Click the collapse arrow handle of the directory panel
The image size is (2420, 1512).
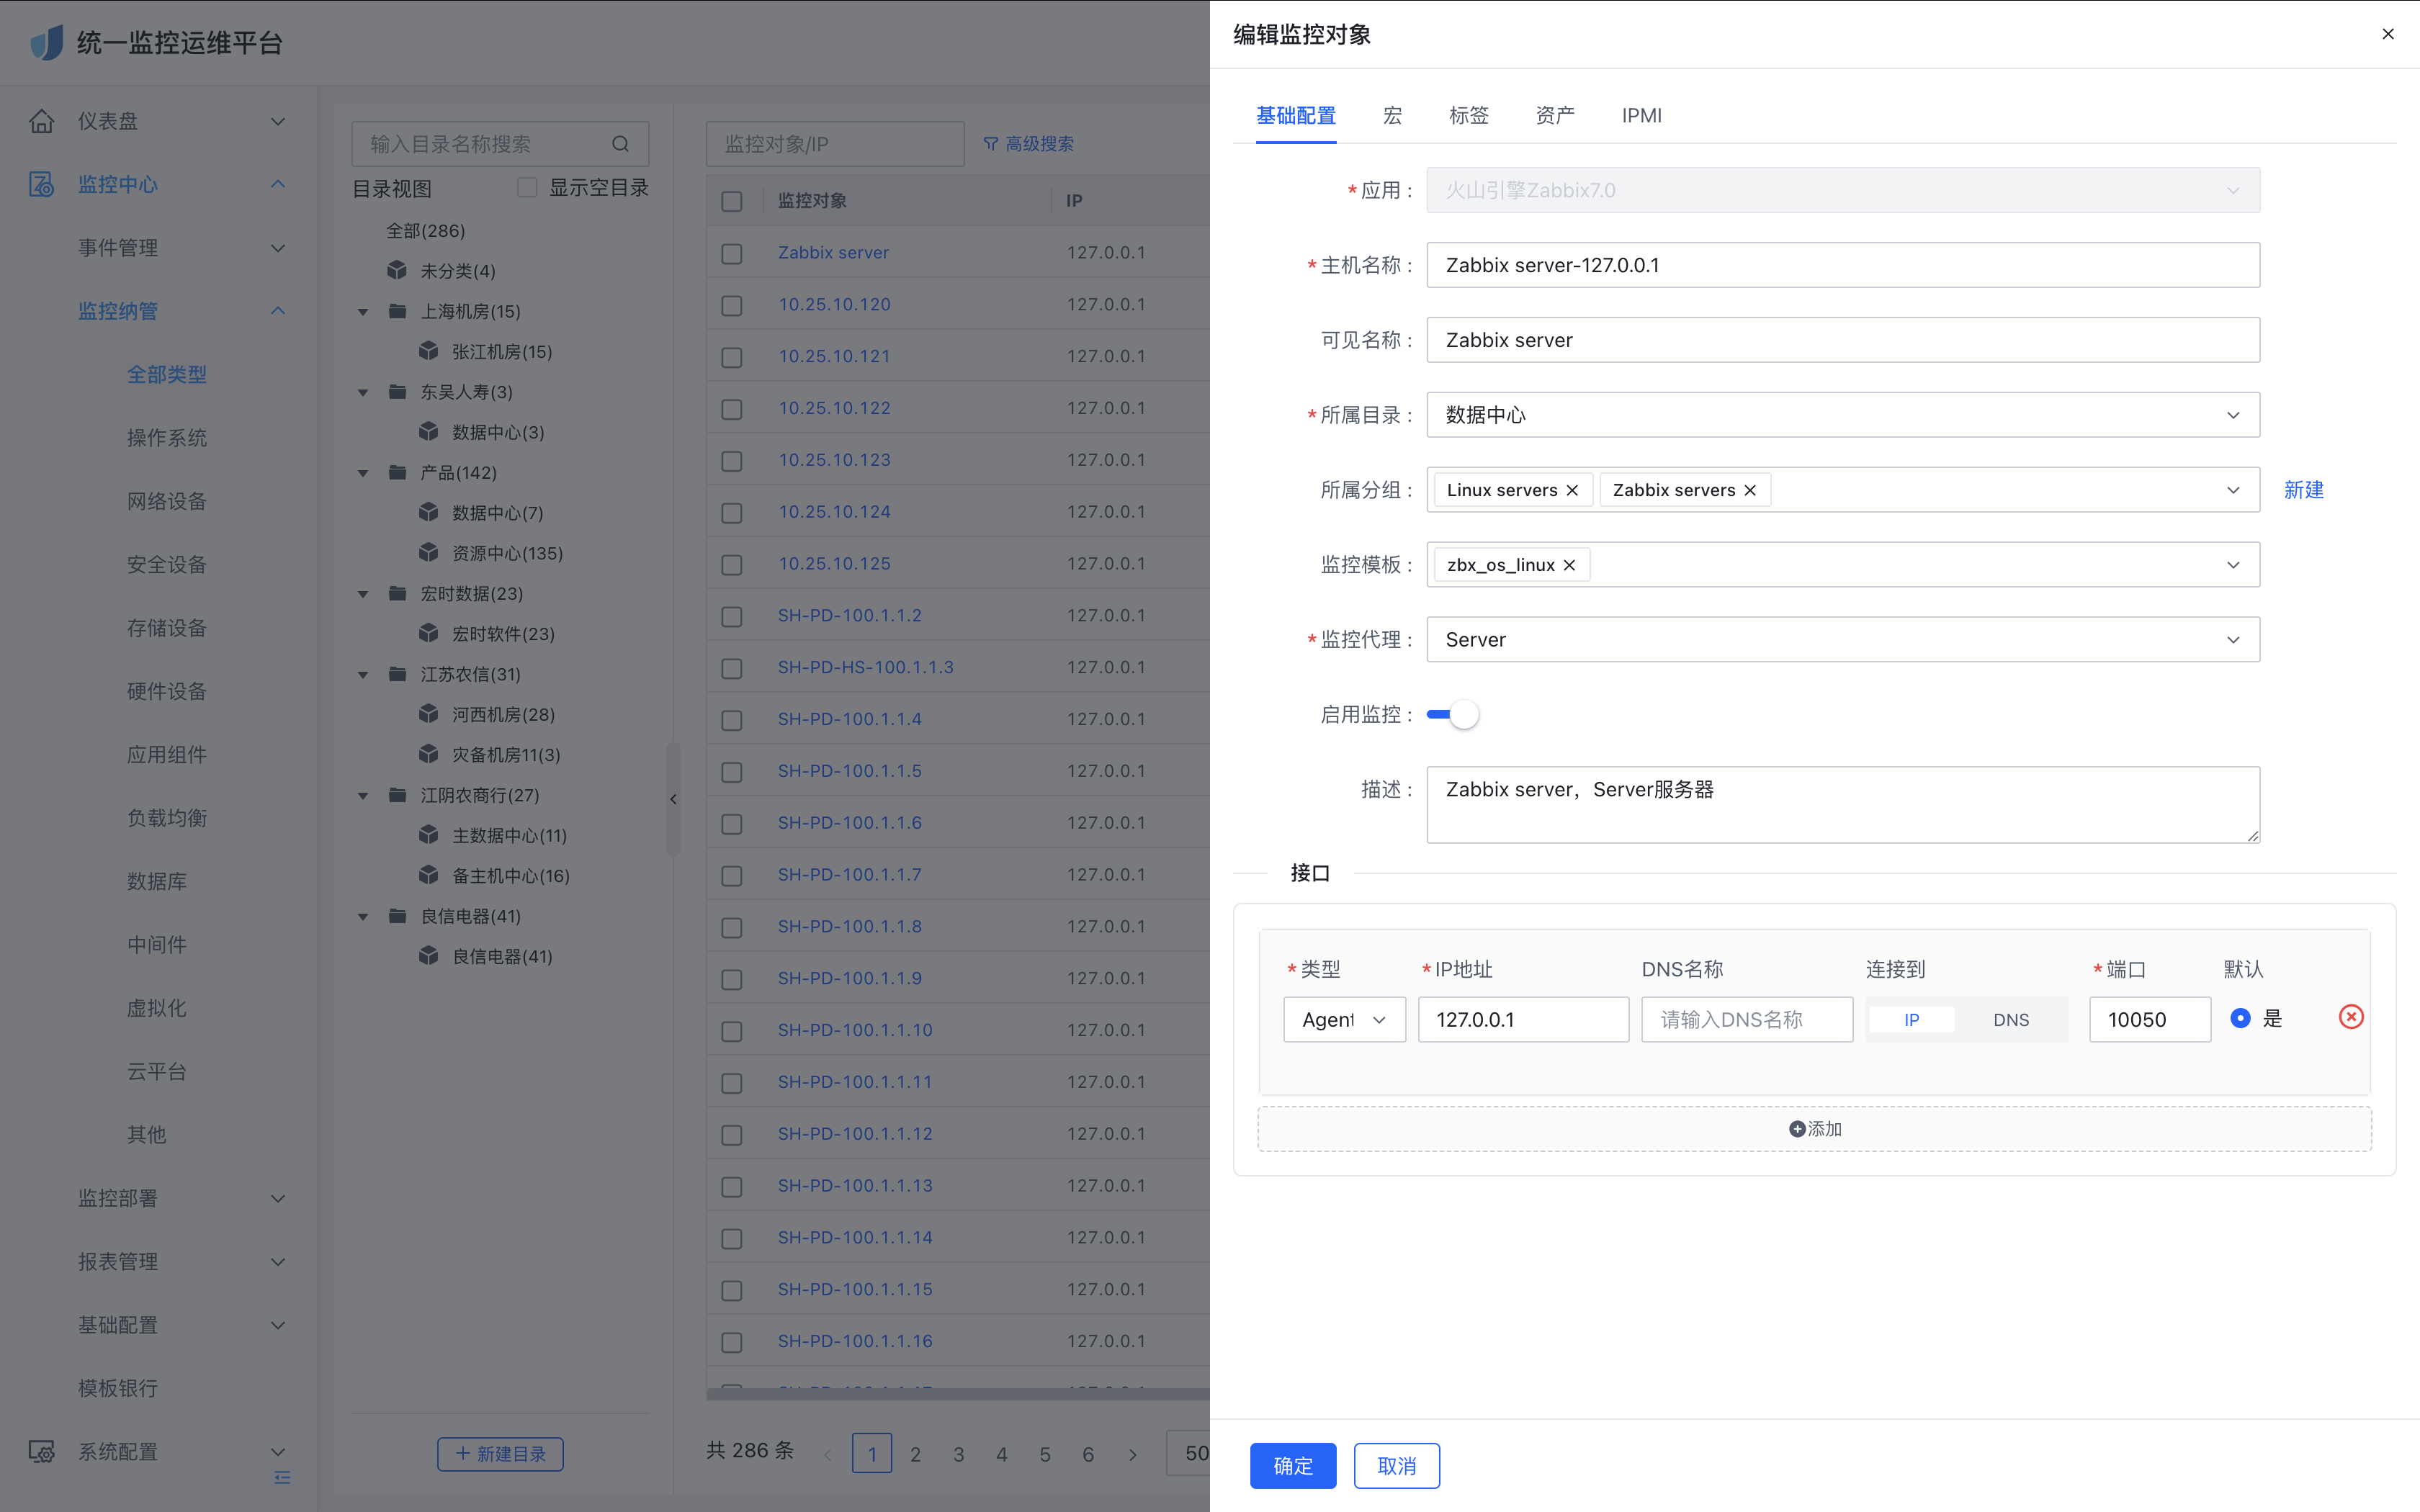(x=673, y=798)
